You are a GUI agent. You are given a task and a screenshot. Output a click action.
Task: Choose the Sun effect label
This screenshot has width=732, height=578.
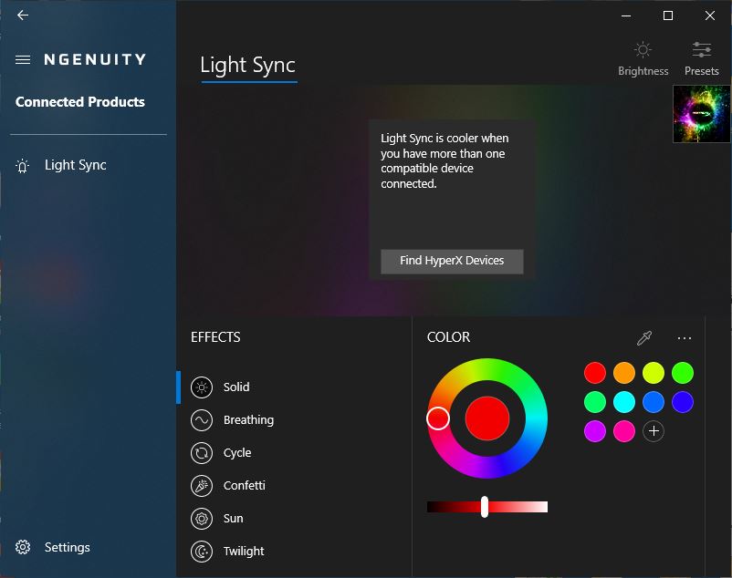pyautogui.click(x=233, y=519)
